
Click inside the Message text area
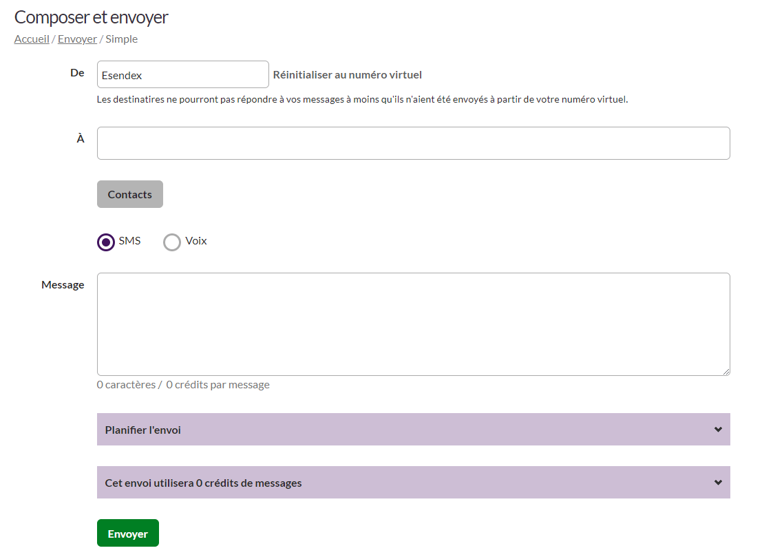(413, 324)
